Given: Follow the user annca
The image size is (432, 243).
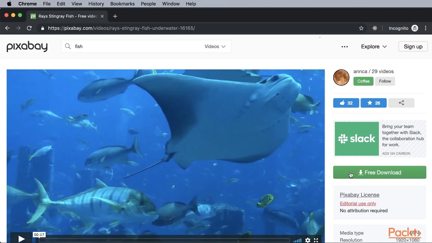Looking at the screenshot, I should coord(385,81).
